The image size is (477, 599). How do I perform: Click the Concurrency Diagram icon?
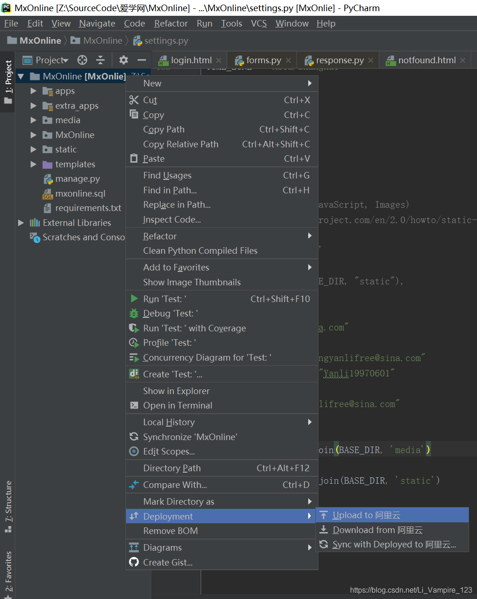pyautogui.click(x=134, y=357)
